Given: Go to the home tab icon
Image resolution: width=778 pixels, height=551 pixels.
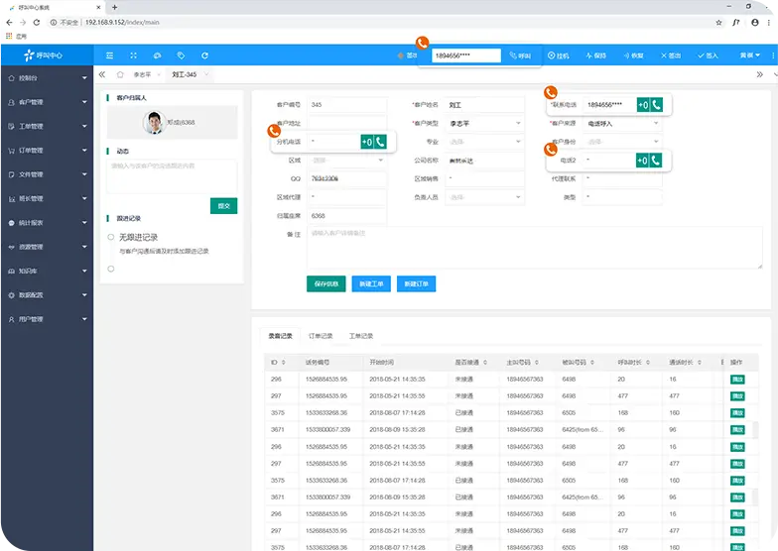Looking at the screenshot, I should 120,74.
